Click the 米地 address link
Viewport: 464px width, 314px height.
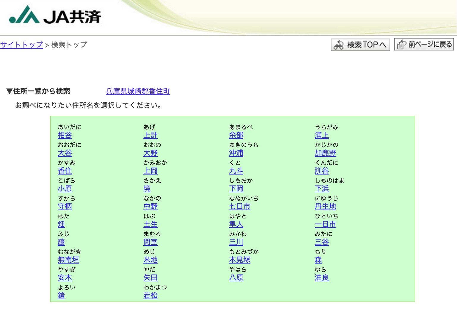(x=151, y=260)
